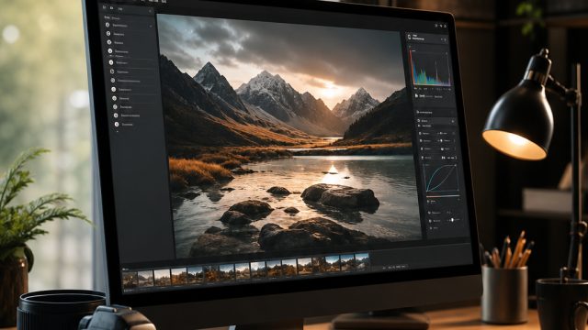Click the fifth circular icon in the left panel list

(111, 62)
